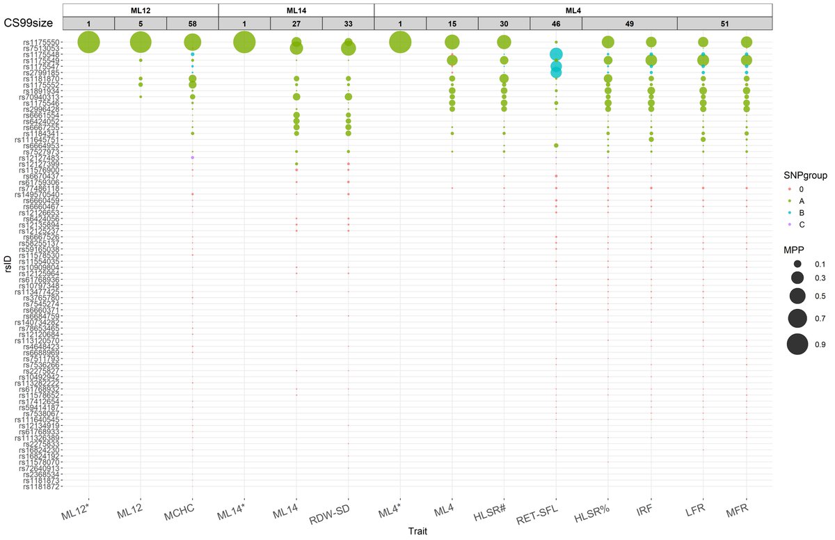Image resolution: width=835 pixels, height=540 pixels.
Task: Click the rs1181872 row label
Action: pyautogui.click(x=41, y=486)
